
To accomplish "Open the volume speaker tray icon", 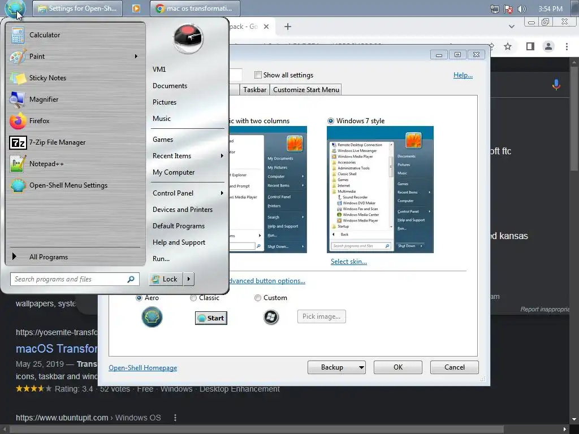I will point(522,9).
